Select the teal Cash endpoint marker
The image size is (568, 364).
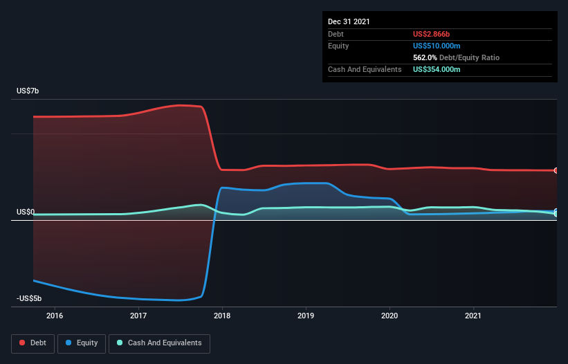(x=556, y=214)
